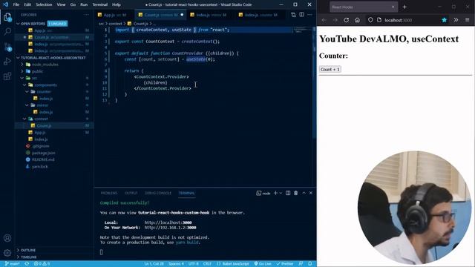The height and width of the screenshot is (267, 475).
Task: Open README.md in the explorer
Action: pyautogui.click(x=43, y=159)
